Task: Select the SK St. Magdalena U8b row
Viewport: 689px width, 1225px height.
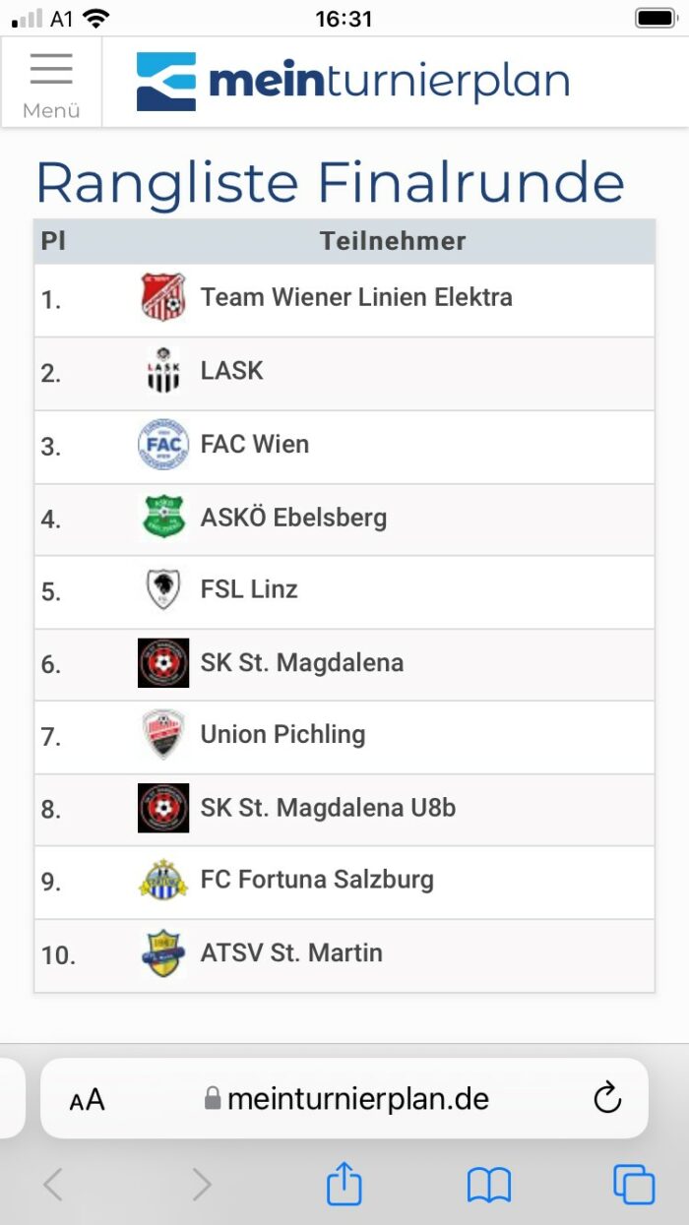Action: (344, 810)
